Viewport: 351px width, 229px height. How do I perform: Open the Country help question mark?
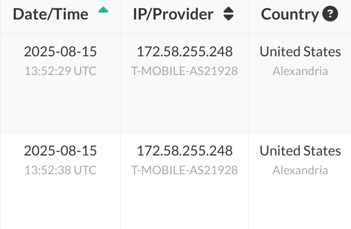(330, 14)
